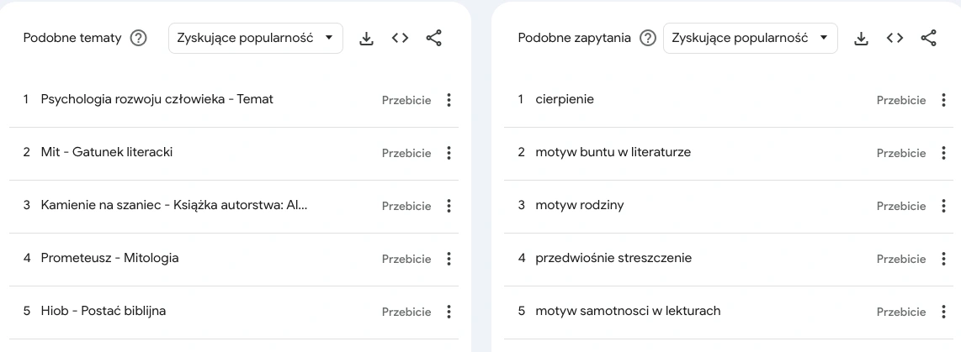Screen dimensions: 961x352
Task: Open the Psychologia rozwoju człowieka topic
Action: click(157, 99)
